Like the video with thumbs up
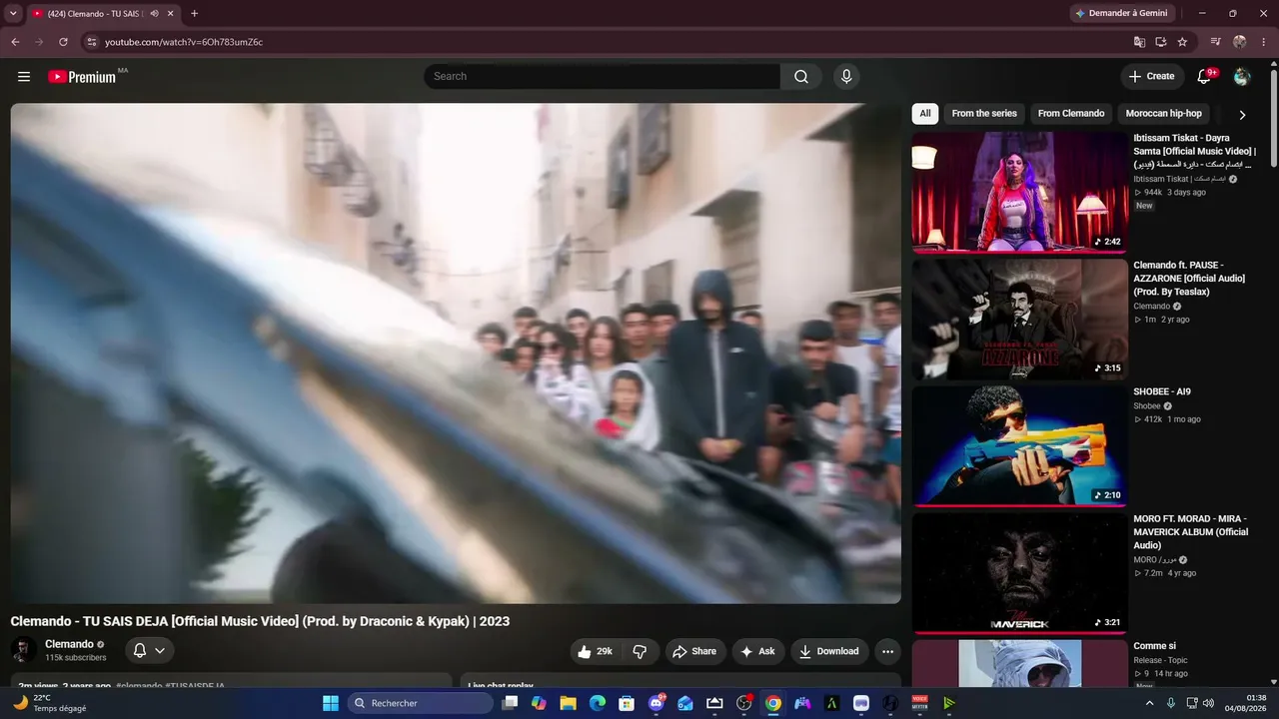 [x=596, y=651]
